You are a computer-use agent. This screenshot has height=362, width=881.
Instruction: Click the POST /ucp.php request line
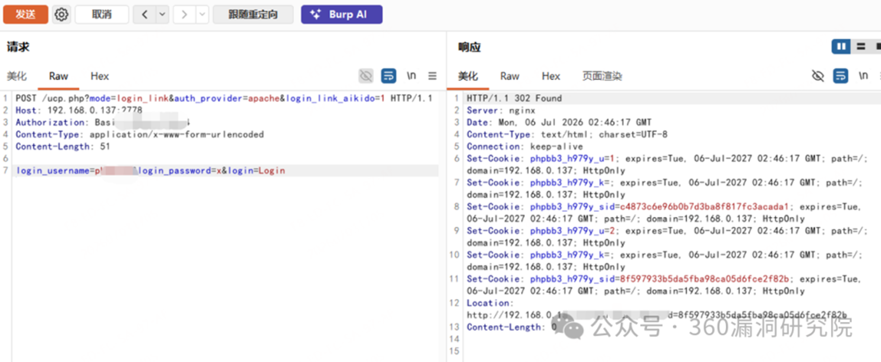[x=224, y=98]
